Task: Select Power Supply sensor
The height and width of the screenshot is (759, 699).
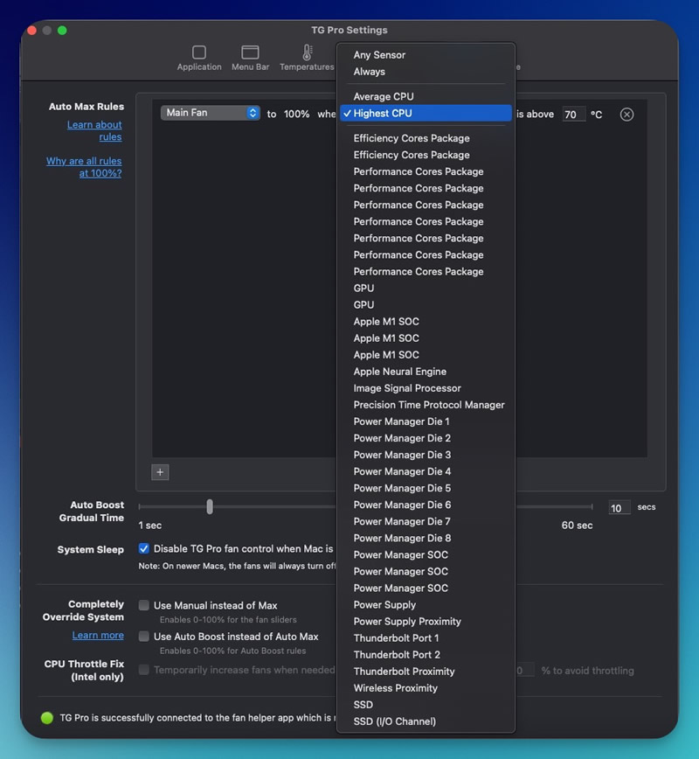Action: pos(426,604)
